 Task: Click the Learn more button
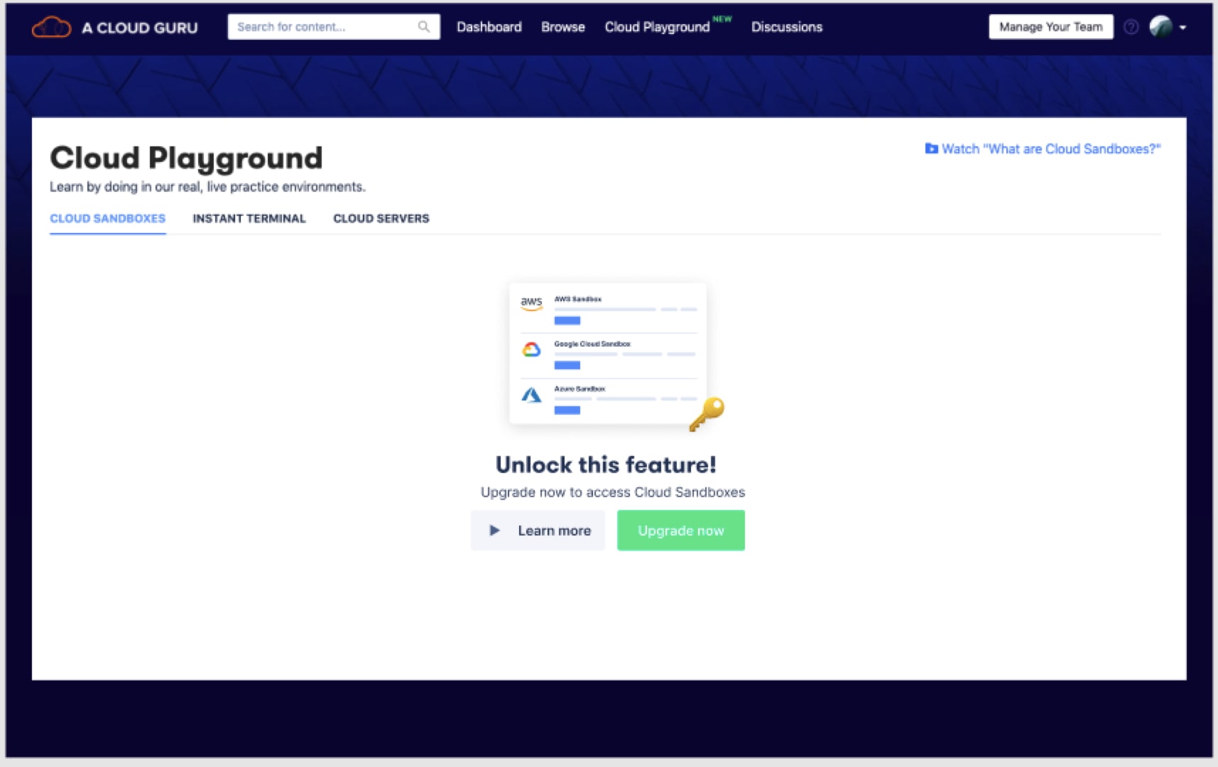(538, 531)
